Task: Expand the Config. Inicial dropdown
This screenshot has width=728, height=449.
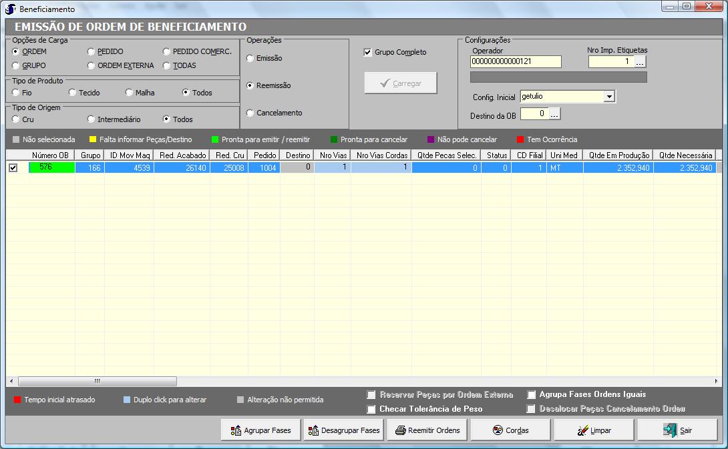Action: [608, 97]
